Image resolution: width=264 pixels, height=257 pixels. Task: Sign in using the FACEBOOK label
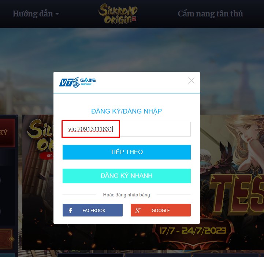(94, 210)
